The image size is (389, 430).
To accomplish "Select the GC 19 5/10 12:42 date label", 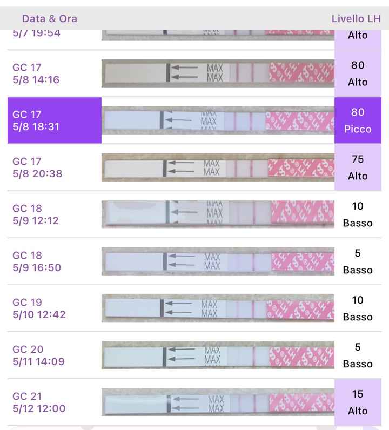I will coord(39,308).
